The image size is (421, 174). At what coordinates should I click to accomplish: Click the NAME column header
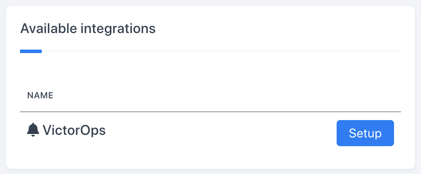pyautogui.click(x=40, y=95)
